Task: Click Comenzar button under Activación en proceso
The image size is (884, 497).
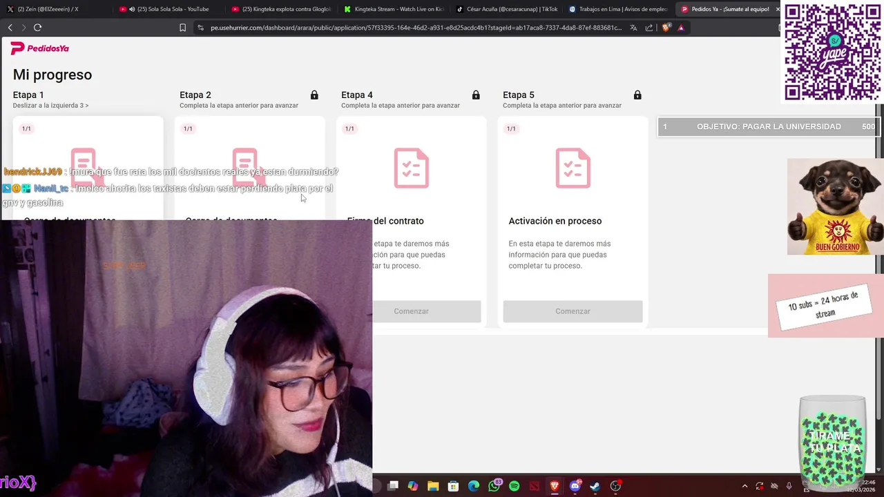Action: click(x=573, y=311)
